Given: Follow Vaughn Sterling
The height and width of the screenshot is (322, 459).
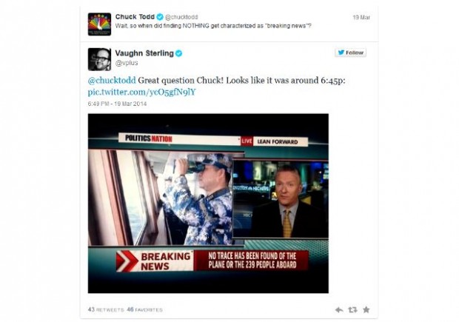Looking at the screenshot, I should click(350, 53).
